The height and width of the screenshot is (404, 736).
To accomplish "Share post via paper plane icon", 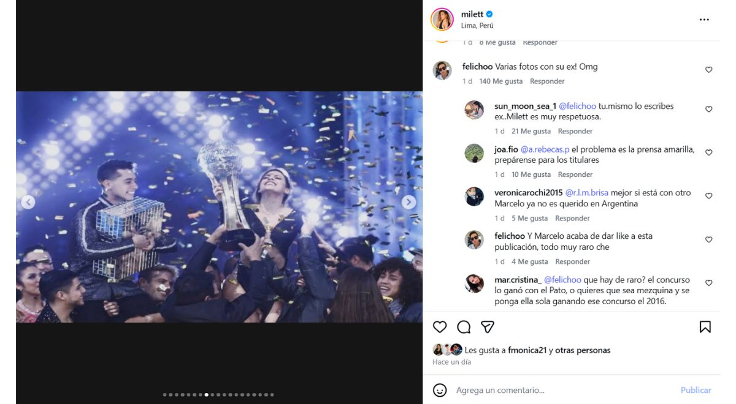I will click(x=488, y=327).
